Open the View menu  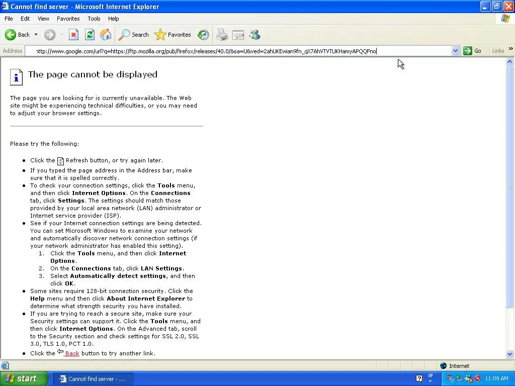(x=43, y=19)
